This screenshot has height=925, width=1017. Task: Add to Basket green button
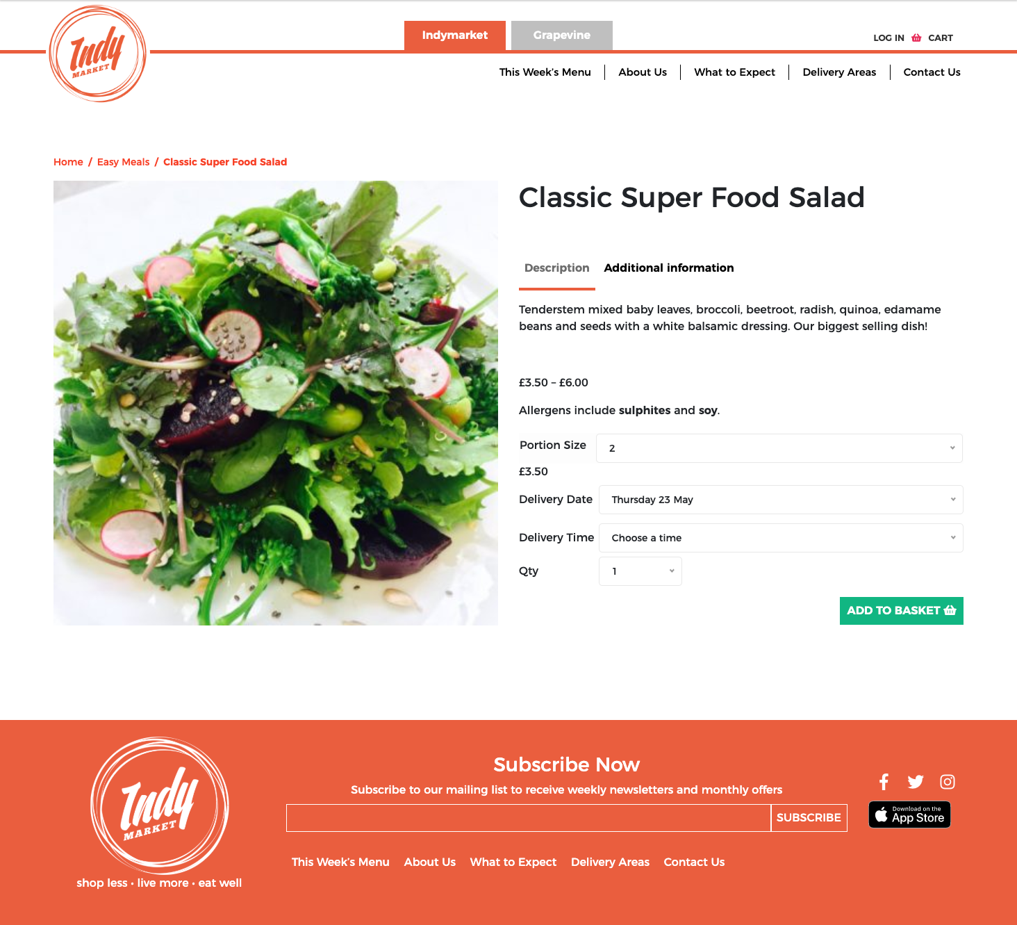click(901, 611)
